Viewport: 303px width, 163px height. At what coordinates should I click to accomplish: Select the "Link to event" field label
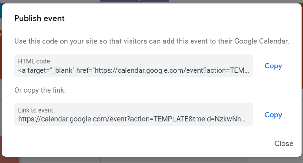36,110
